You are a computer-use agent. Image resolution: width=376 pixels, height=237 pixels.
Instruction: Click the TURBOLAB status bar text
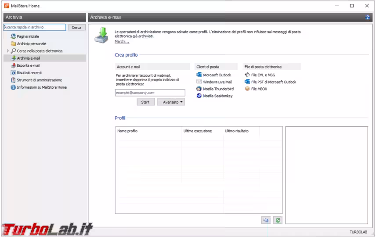pos(358,232)
